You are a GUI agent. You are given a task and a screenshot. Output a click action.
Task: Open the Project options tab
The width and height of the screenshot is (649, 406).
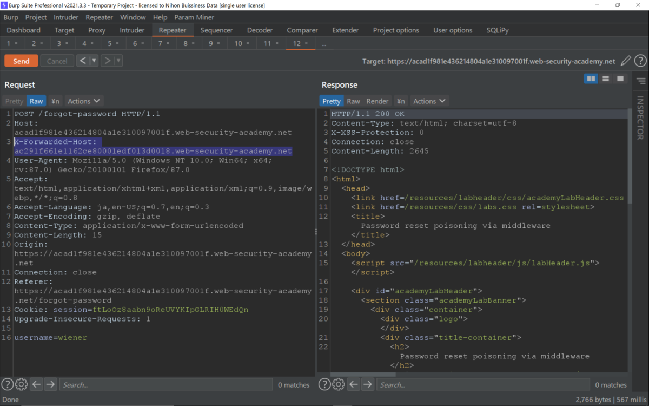(396, 30)
